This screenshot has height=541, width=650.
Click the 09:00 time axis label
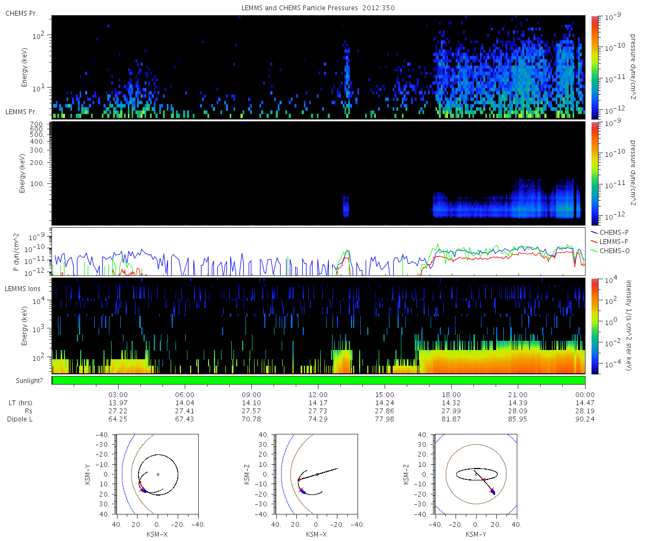(251, 394)
